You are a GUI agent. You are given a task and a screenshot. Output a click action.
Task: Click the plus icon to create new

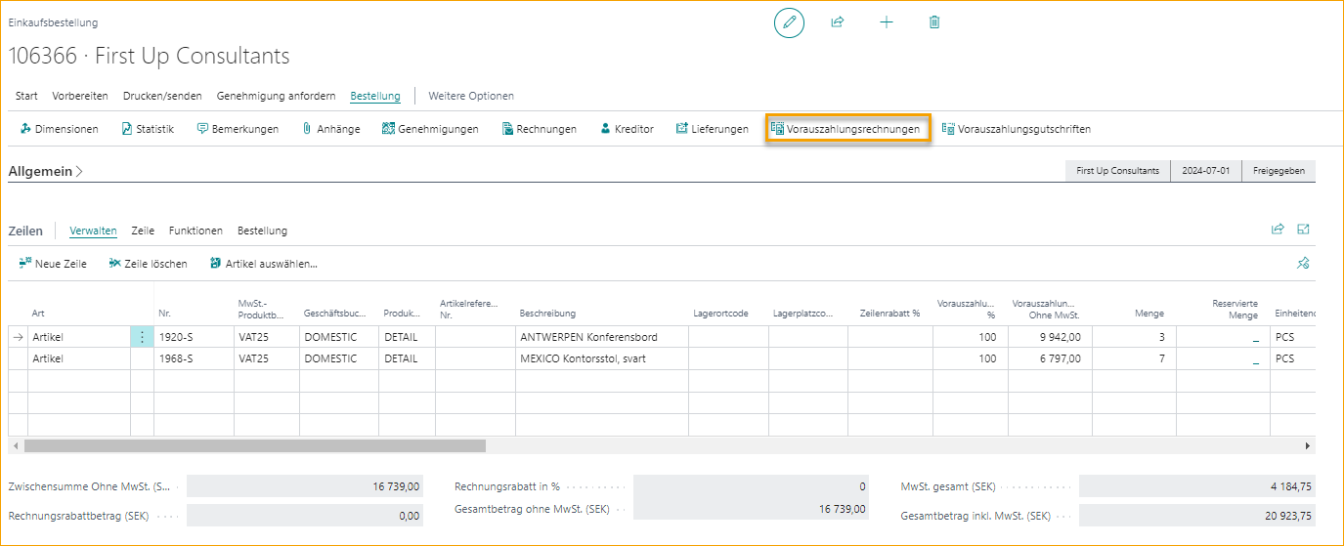point(887,22)
